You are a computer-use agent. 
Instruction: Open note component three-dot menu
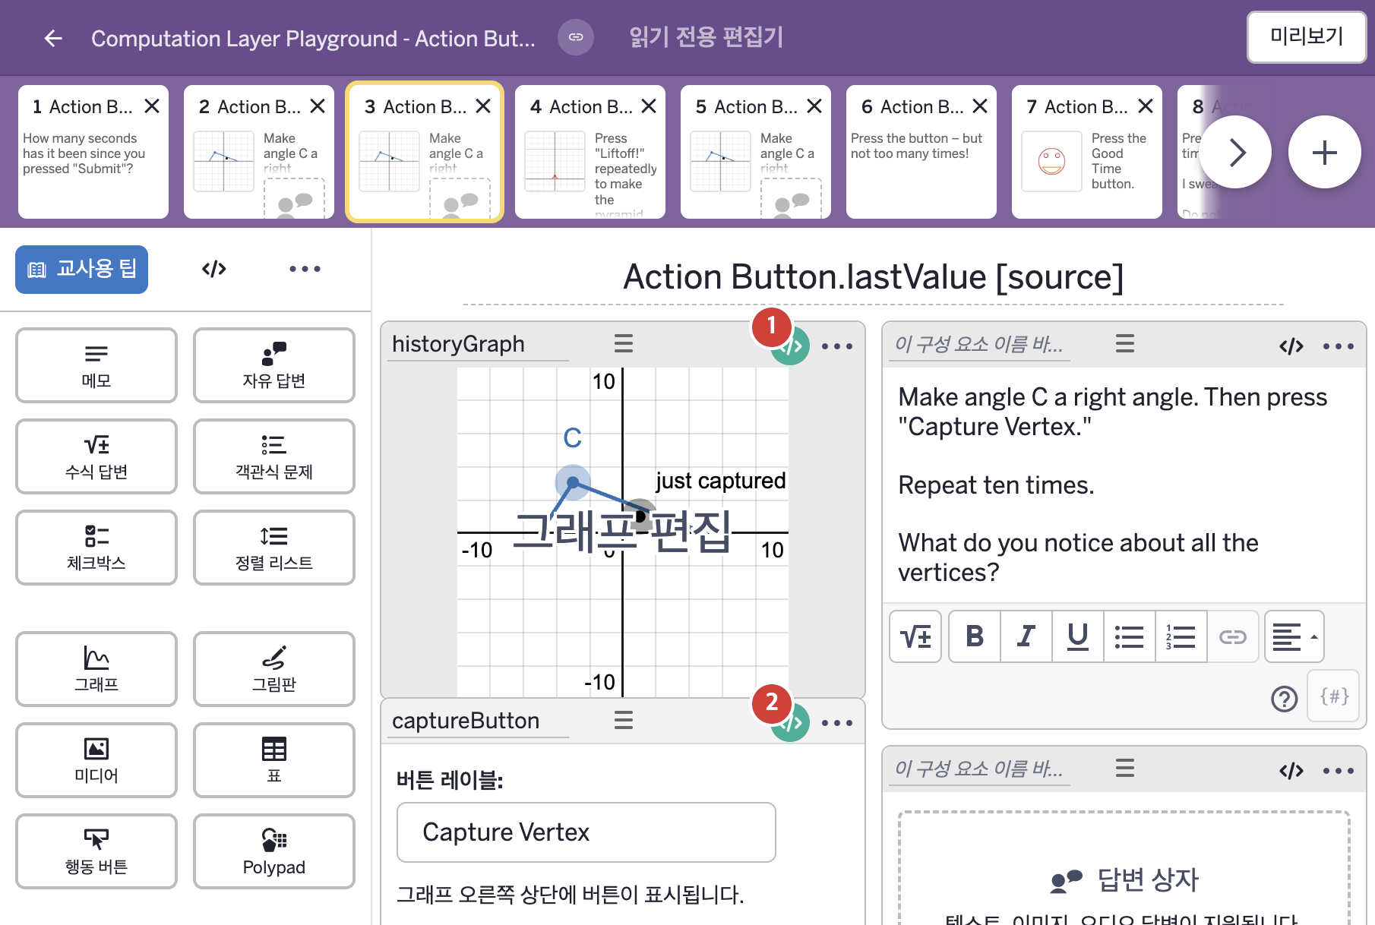coord(1339,346)
